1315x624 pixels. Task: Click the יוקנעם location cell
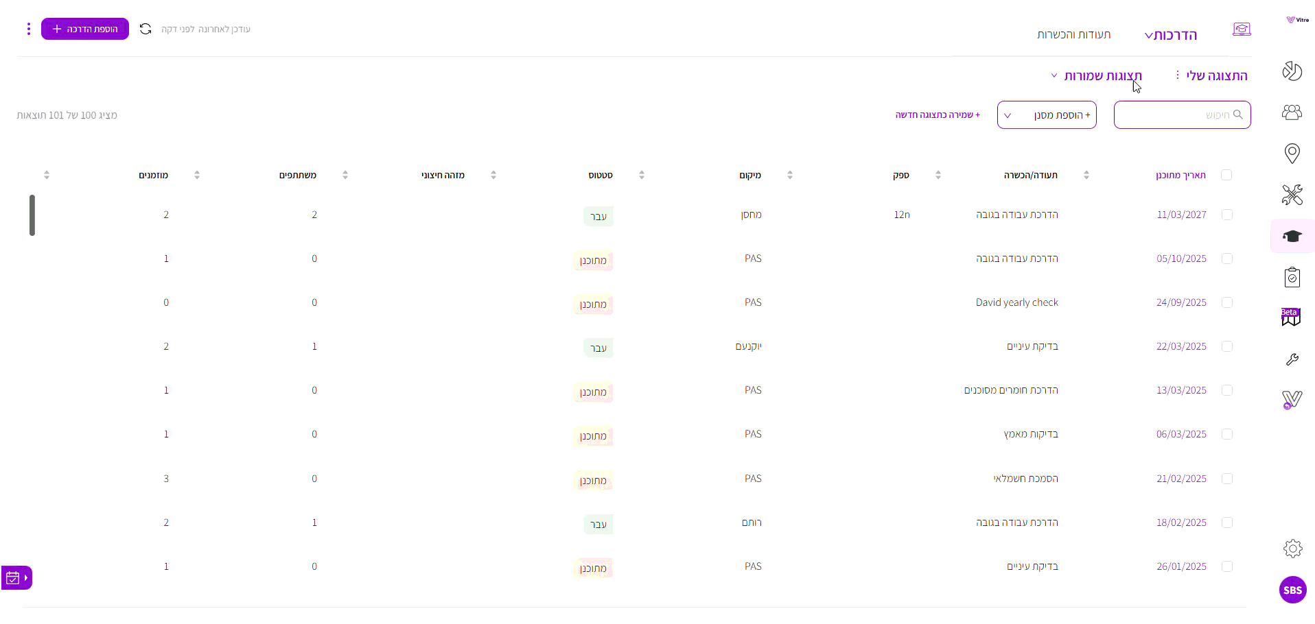749,346
